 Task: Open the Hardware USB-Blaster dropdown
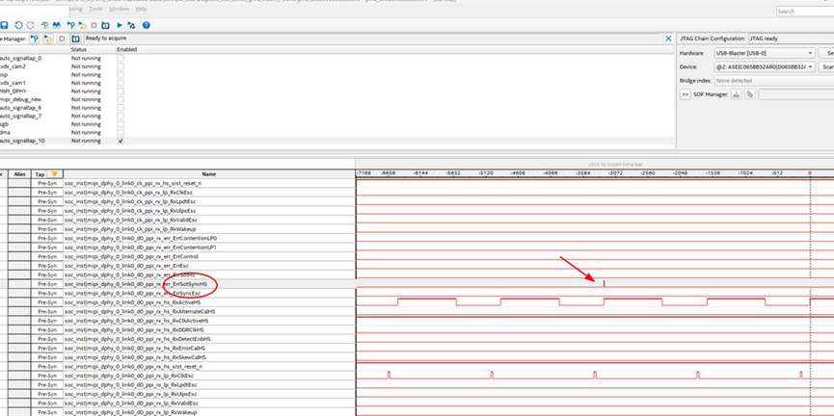766,53
